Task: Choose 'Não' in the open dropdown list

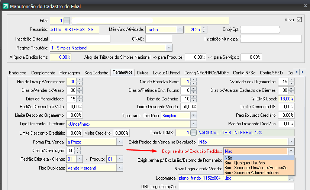Action: (x=259, y=158)
